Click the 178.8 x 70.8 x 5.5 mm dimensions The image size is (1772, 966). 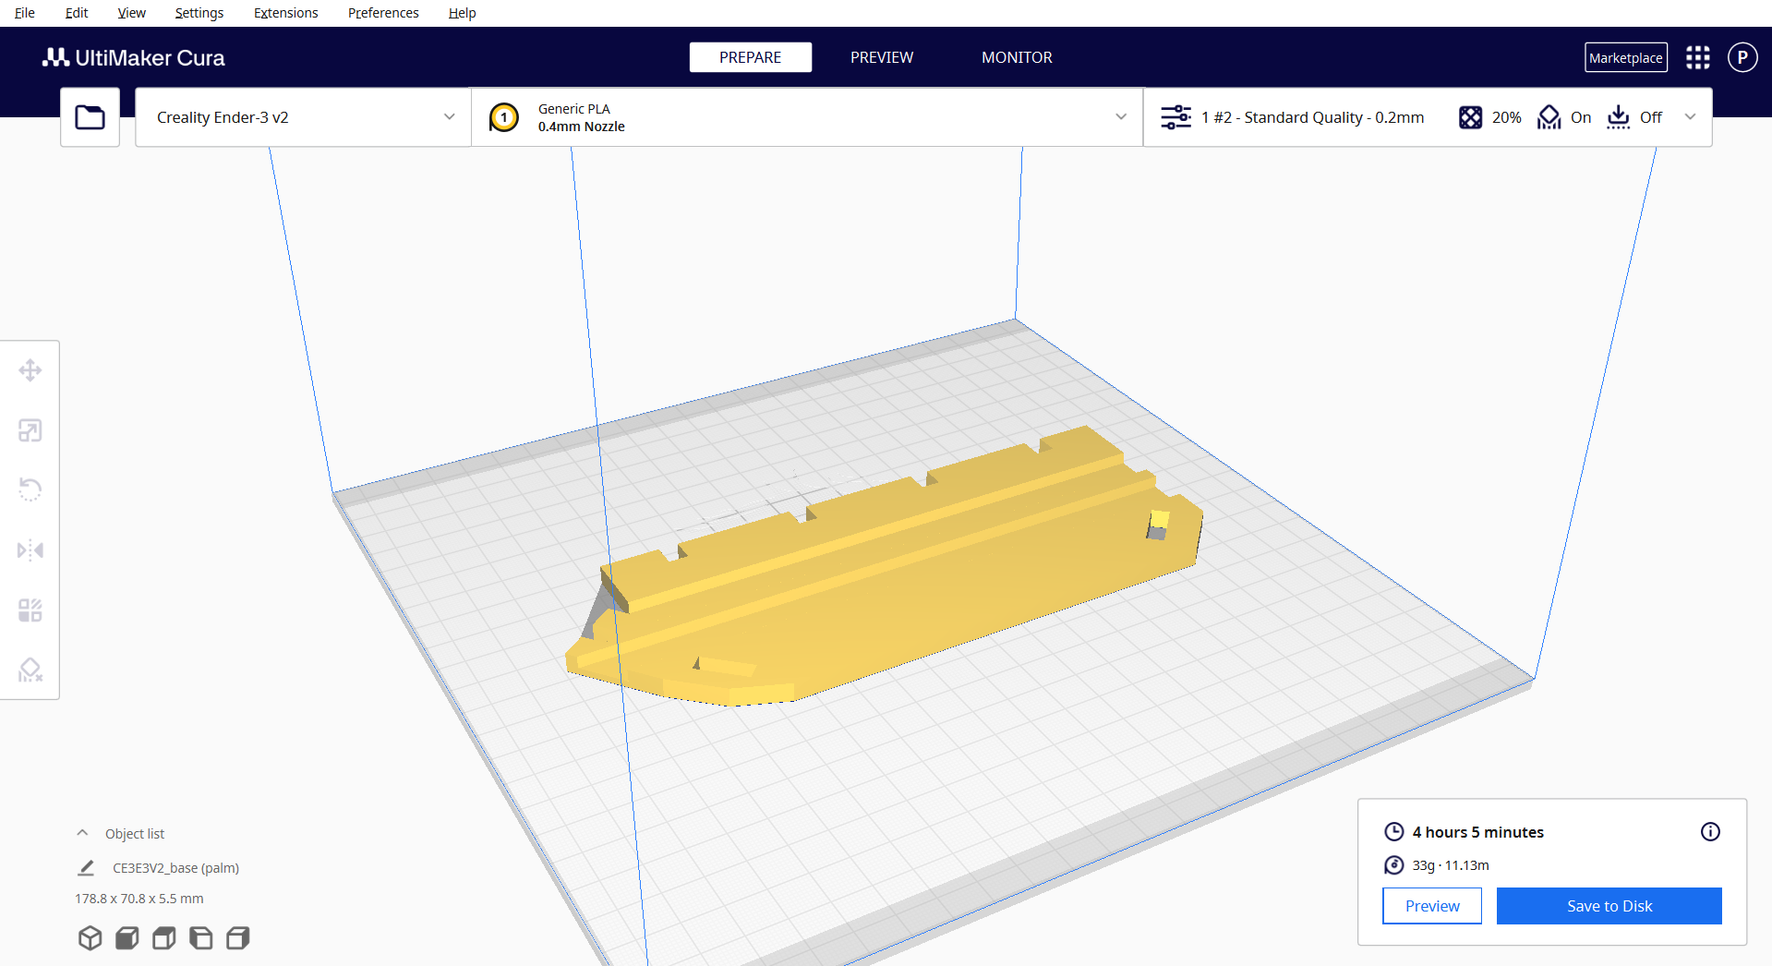(x=139, y=899)
